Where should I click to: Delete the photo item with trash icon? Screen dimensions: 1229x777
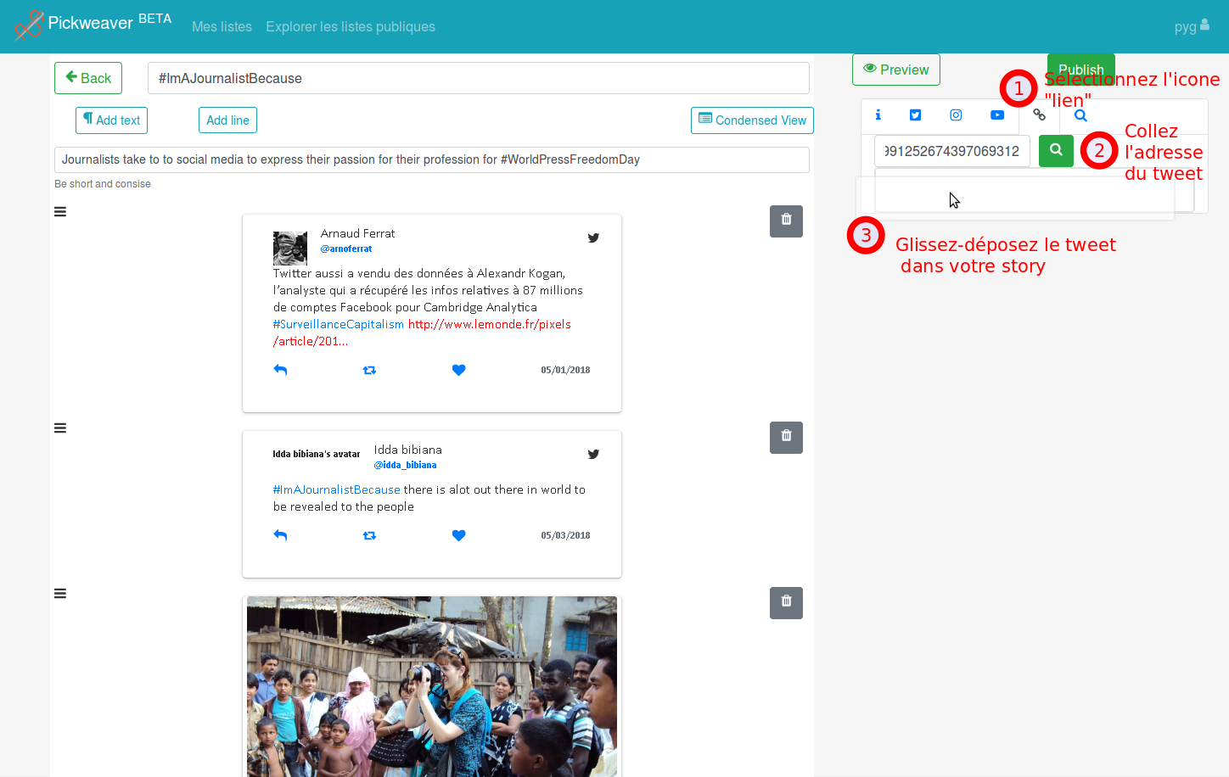tap(786, 603)
